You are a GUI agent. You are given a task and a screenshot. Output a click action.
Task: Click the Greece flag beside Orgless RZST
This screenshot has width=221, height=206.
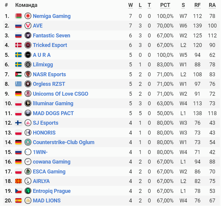19,84
